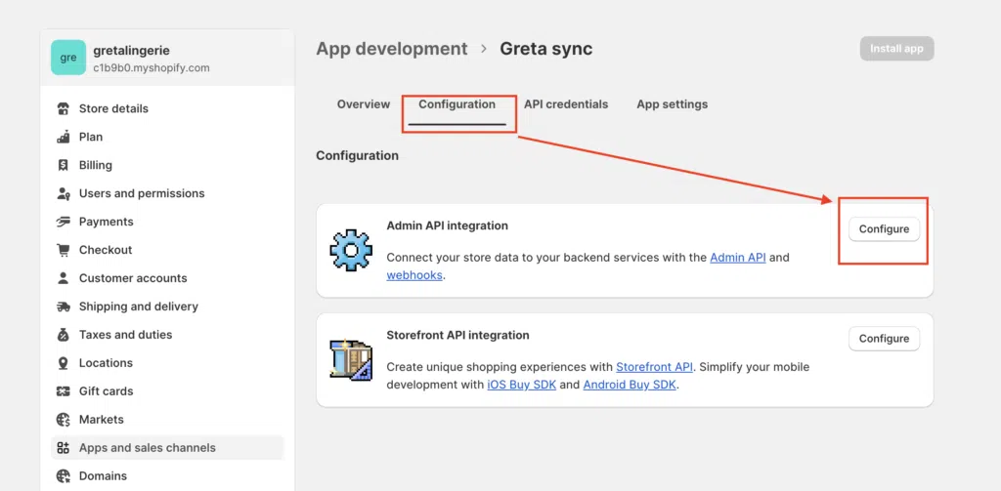Click the Apps and sales channels icon

coord(64,448)
